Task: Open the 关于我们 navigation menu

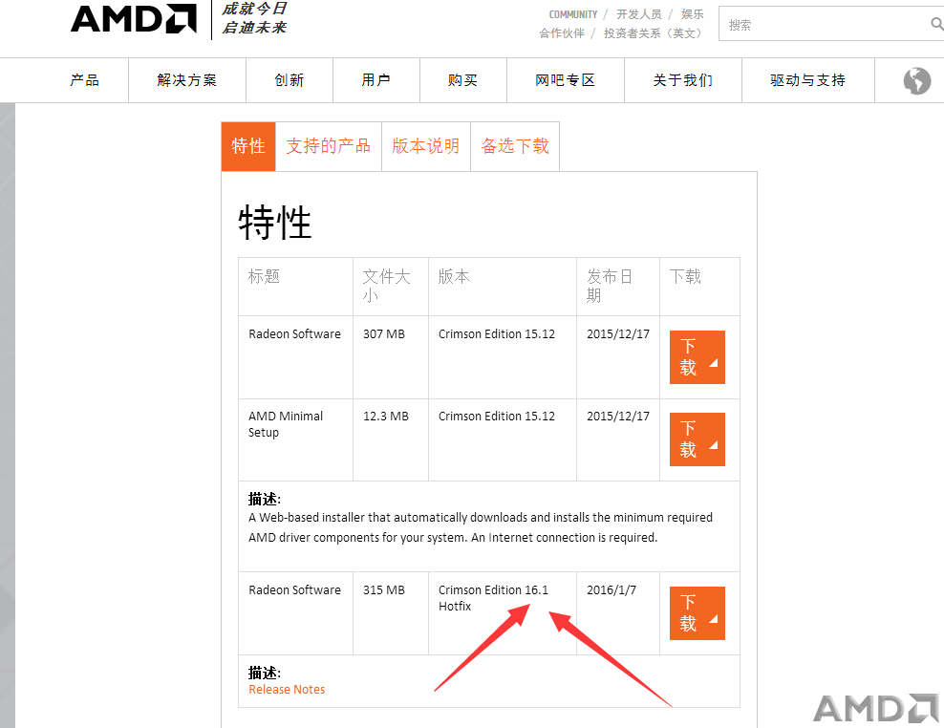Action: (x=683, y=80)
